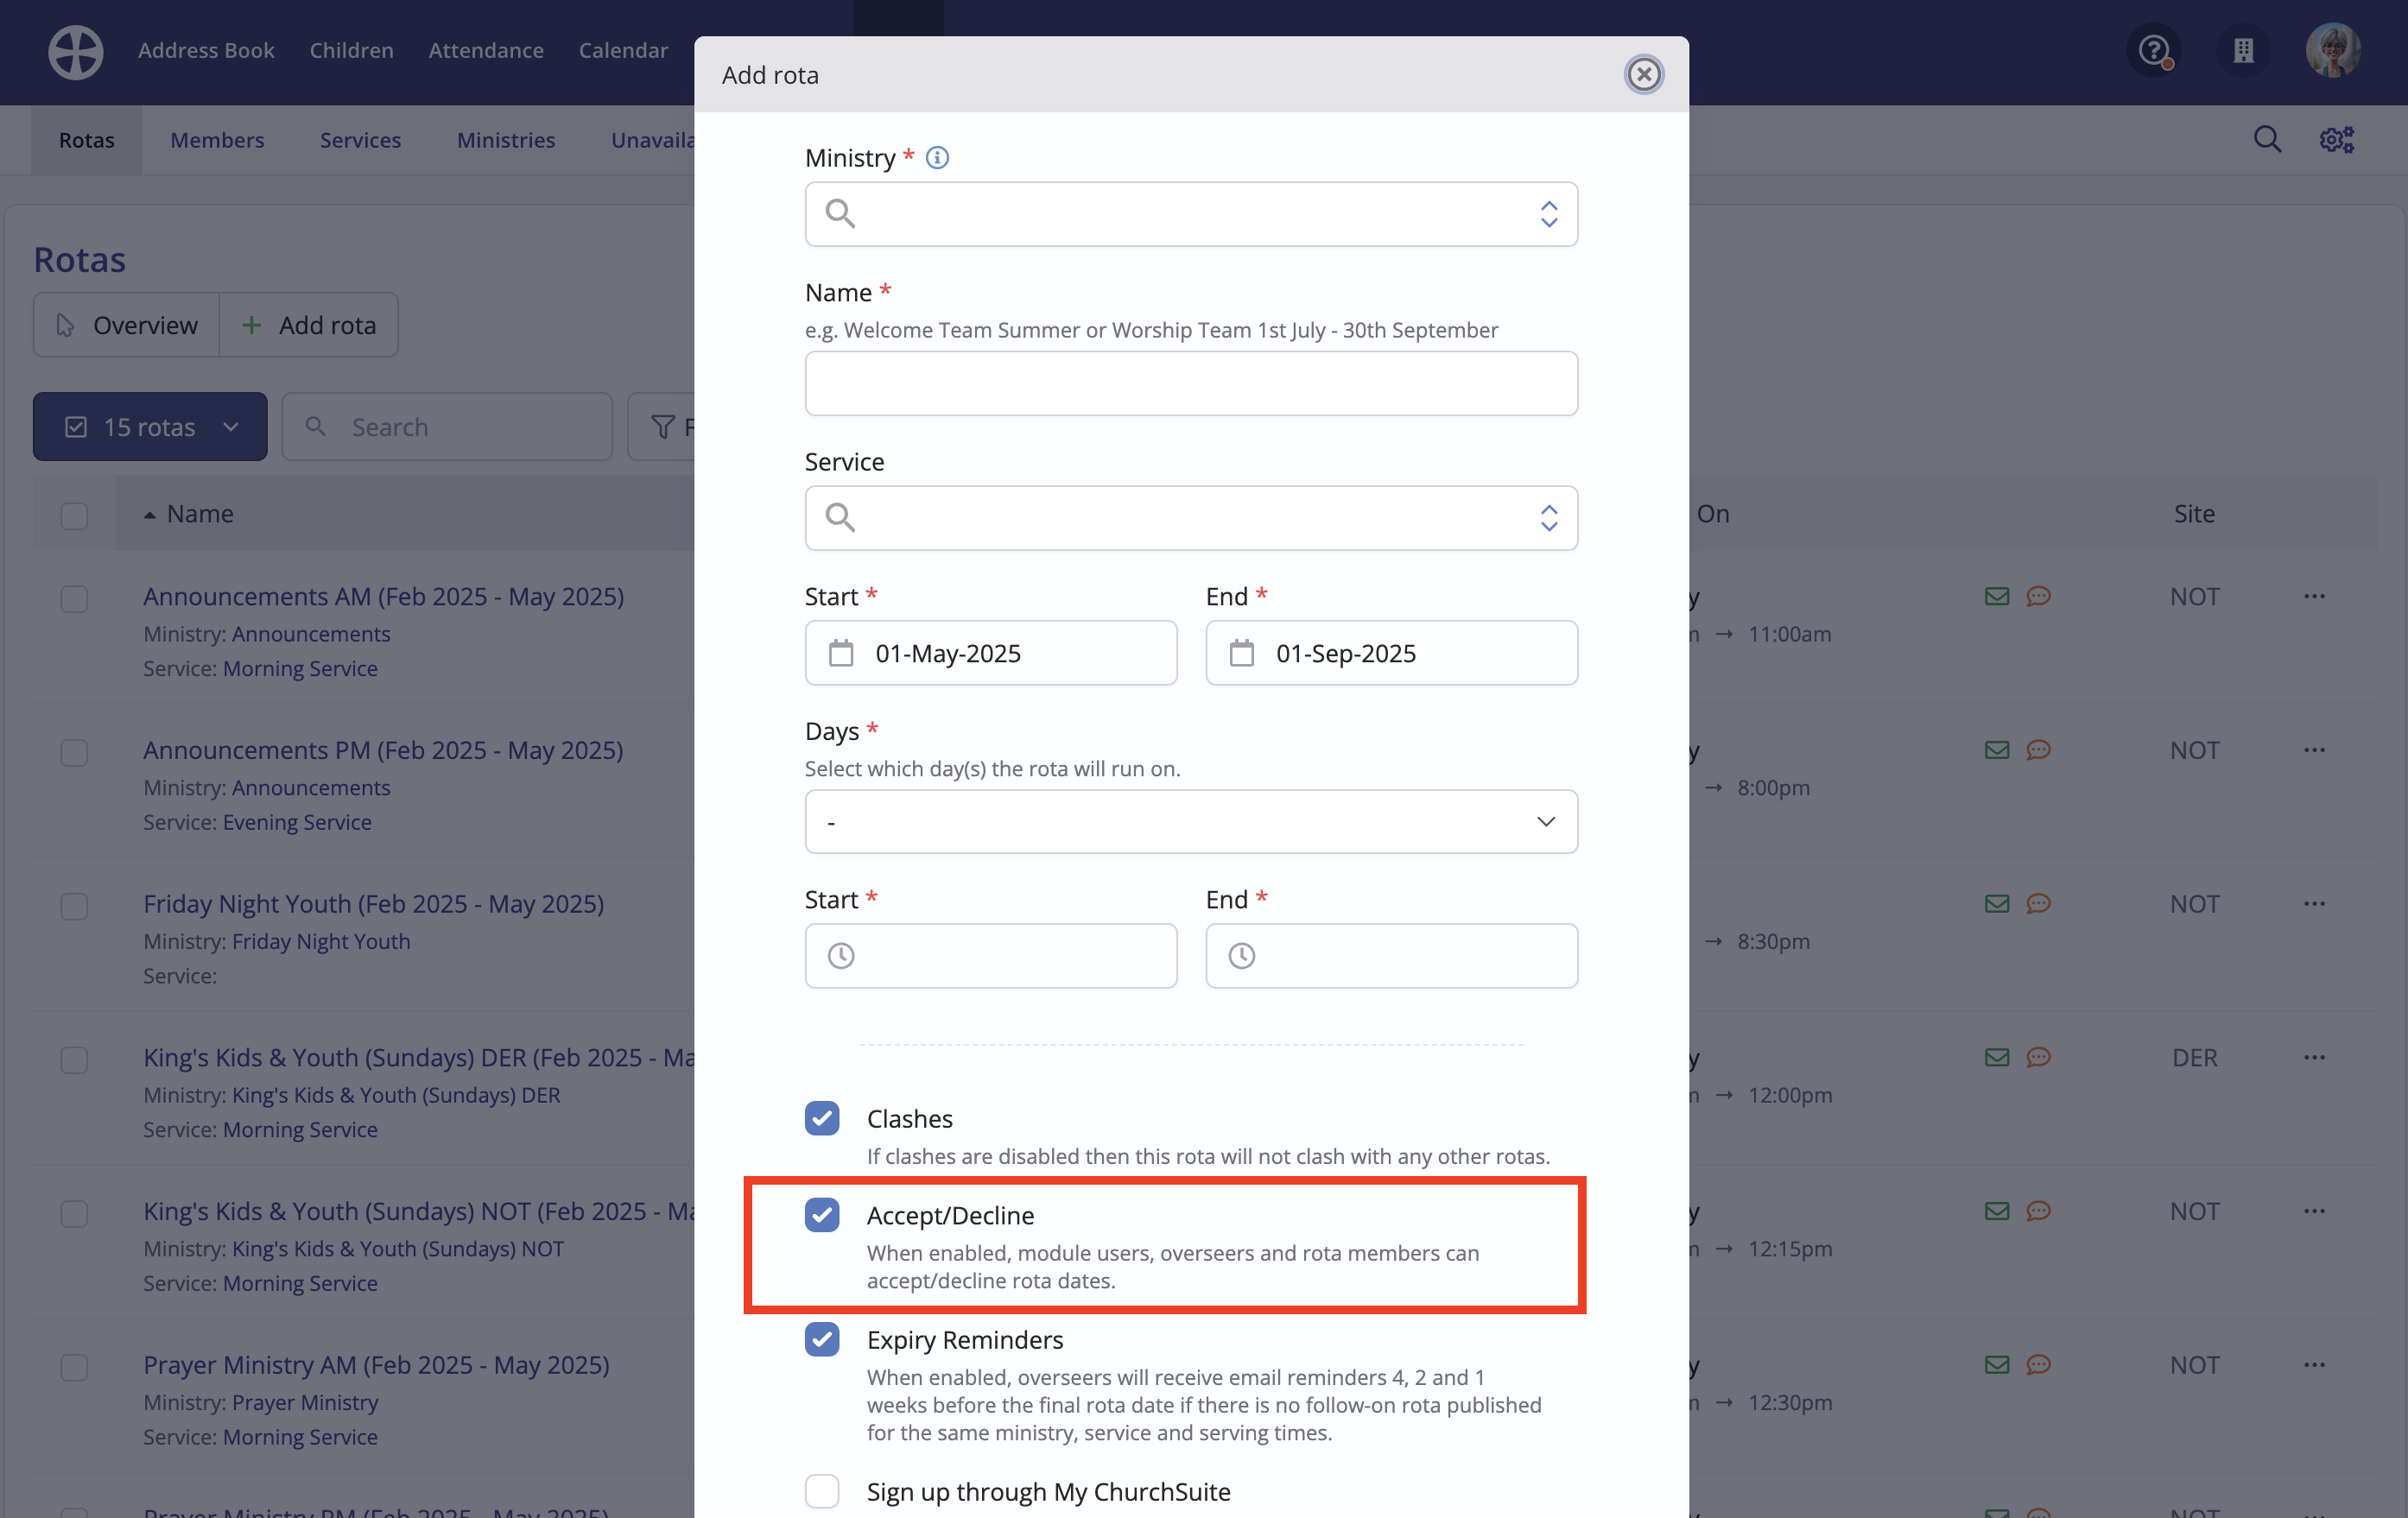Select the Rotas tab
The width and height of the screenshot is (2408, 1518).
pyautogui.click(x=87, y=140)
